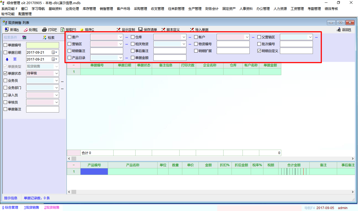Viewport: 358px width, 211px height.
Task: Click the 保存清单 save list icon
Action: point(141,30)
